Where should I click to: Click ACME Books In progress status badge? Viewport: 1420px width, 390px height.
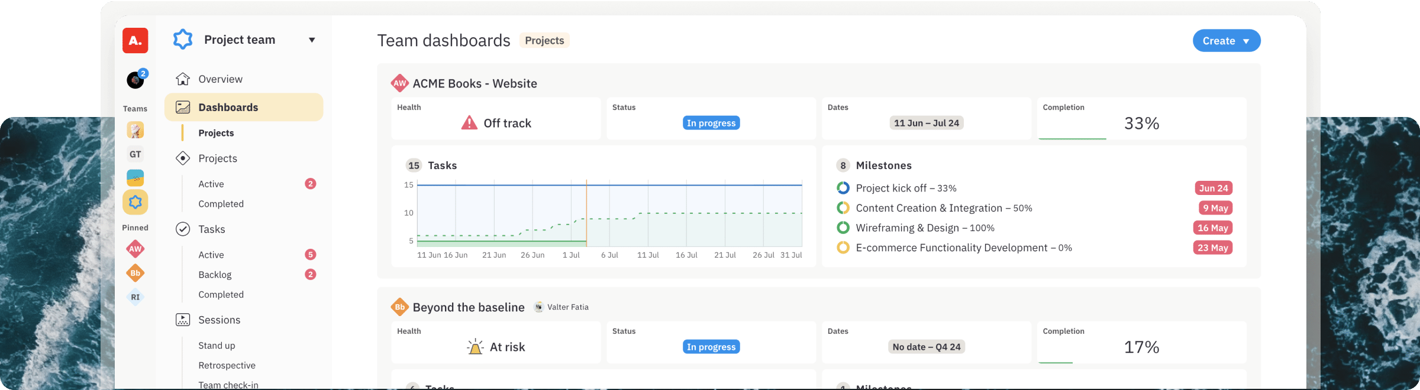click(711, 123)
